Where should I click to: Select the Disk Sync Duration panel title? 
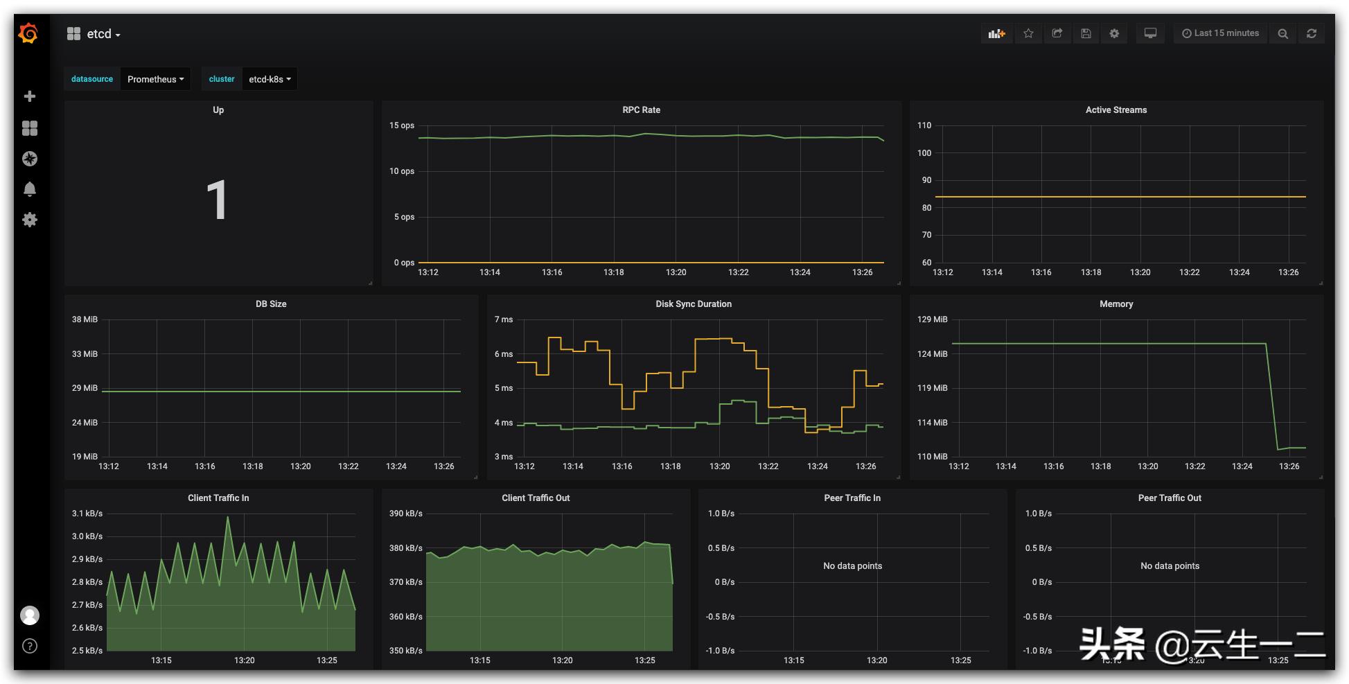pos(694,304)
